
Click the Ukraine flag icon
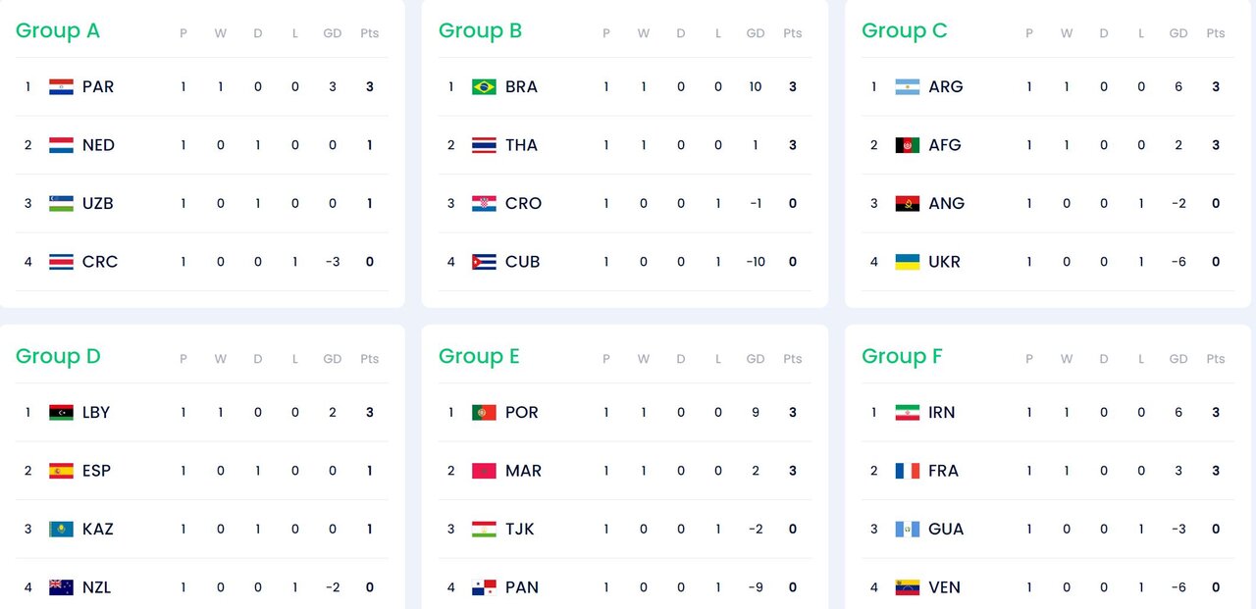(907, 262)
